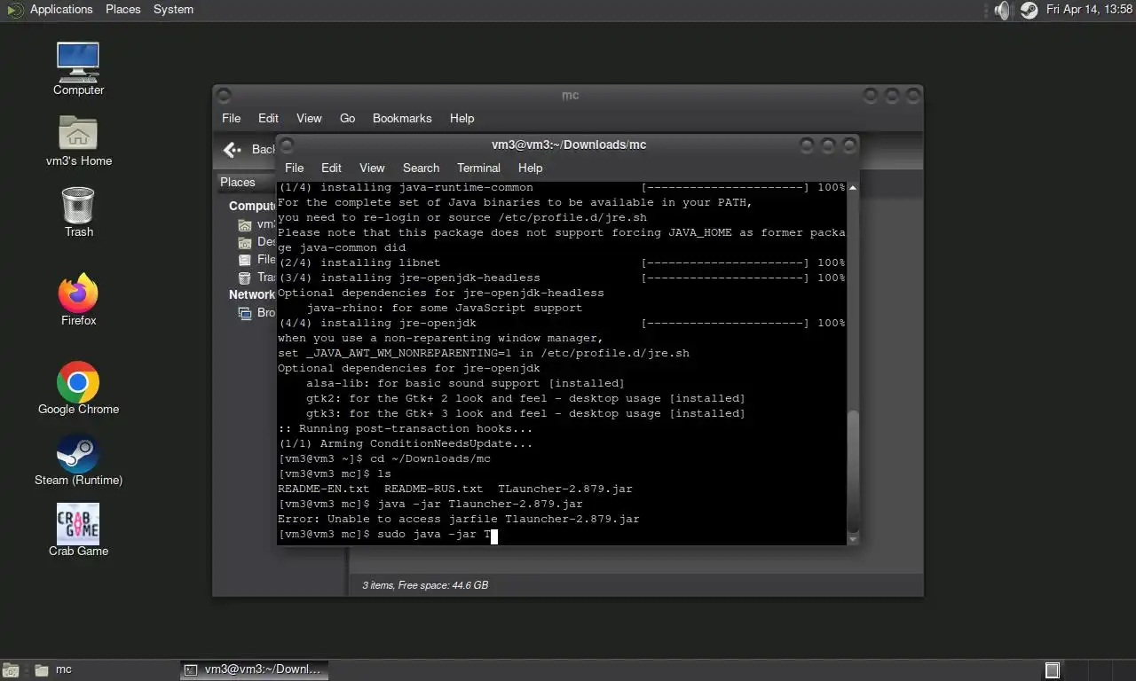
Task: Click the terminal vertical scrollbar thumb
Action: 853,470
